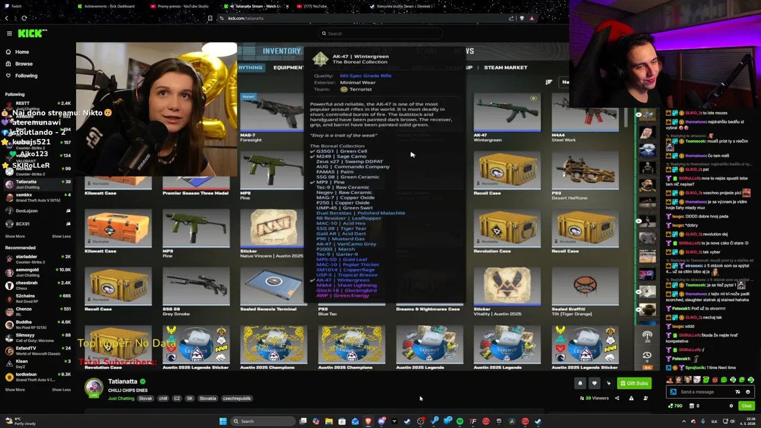Open asmongold channel in Recommended
This screenshot has height=428, width=761.
(x=38, y=272)
